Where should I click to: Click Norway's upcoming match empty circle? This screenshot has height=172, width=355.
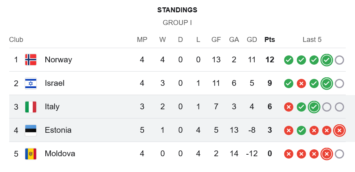click(x=339, y=60)
